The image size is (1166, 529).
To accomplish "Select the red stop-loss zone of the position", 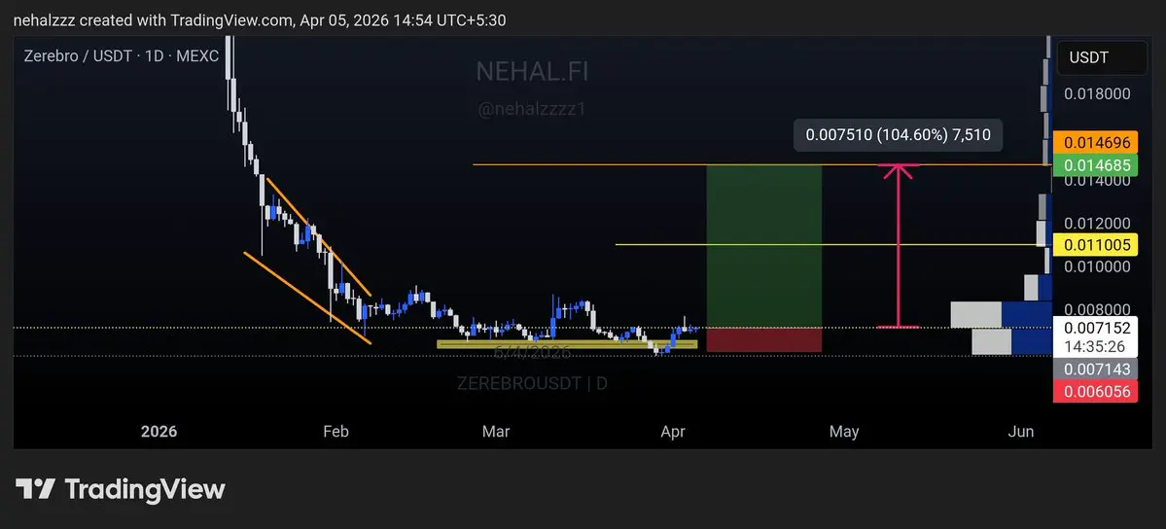I will [x=763, y=339].
